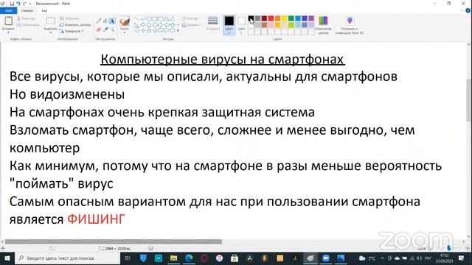Click the rectangular Select tool
The image size is (472, 265).
coord(51,21)
